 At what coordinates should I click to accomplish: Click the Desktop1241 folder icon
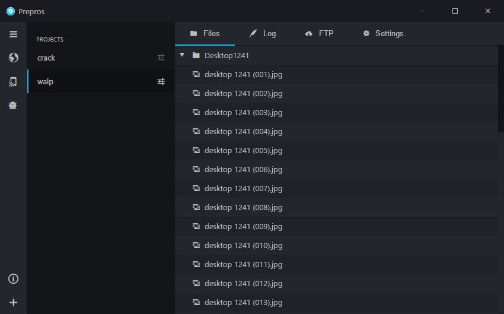click(196, 55)
